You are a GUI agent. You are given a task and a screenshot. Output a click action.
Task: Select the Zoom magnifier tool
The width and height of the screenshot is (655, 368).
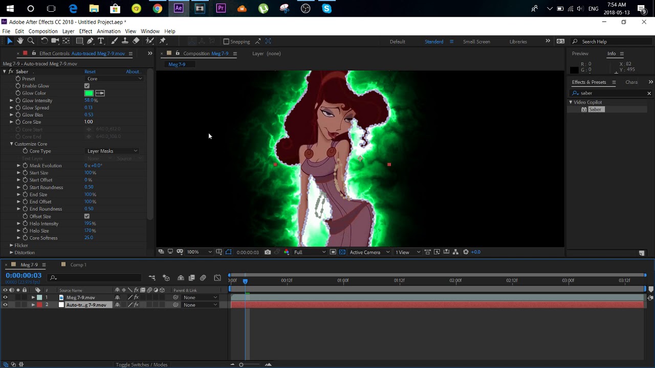pyautogui.click(x=31, y=41)
